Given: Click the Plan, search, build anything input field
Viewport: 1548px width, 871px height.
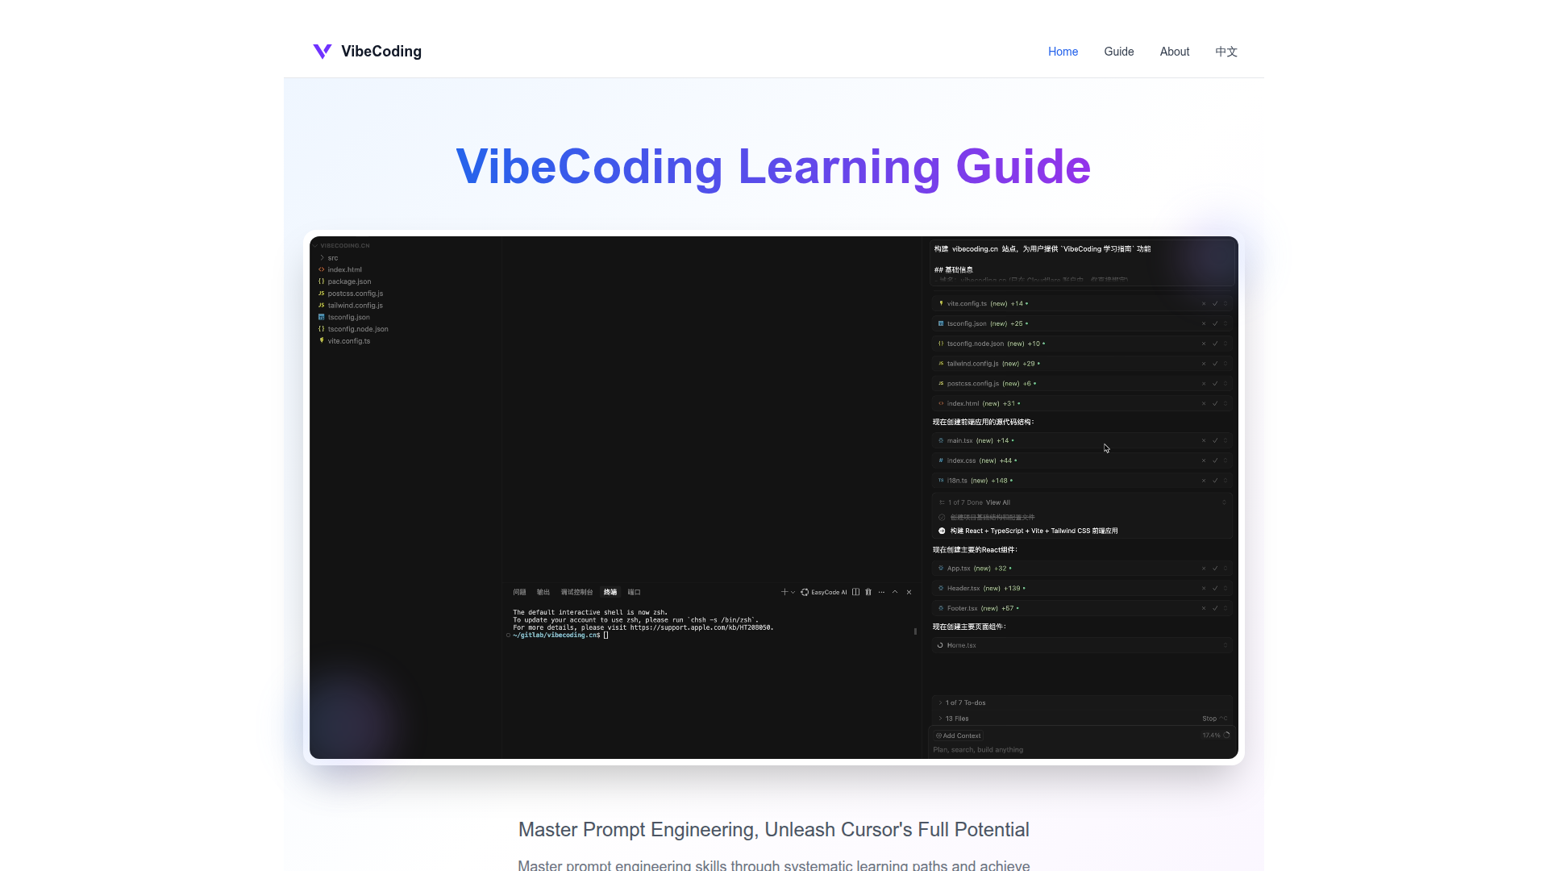Looking at the screenshot, I should coord(1048,749).
